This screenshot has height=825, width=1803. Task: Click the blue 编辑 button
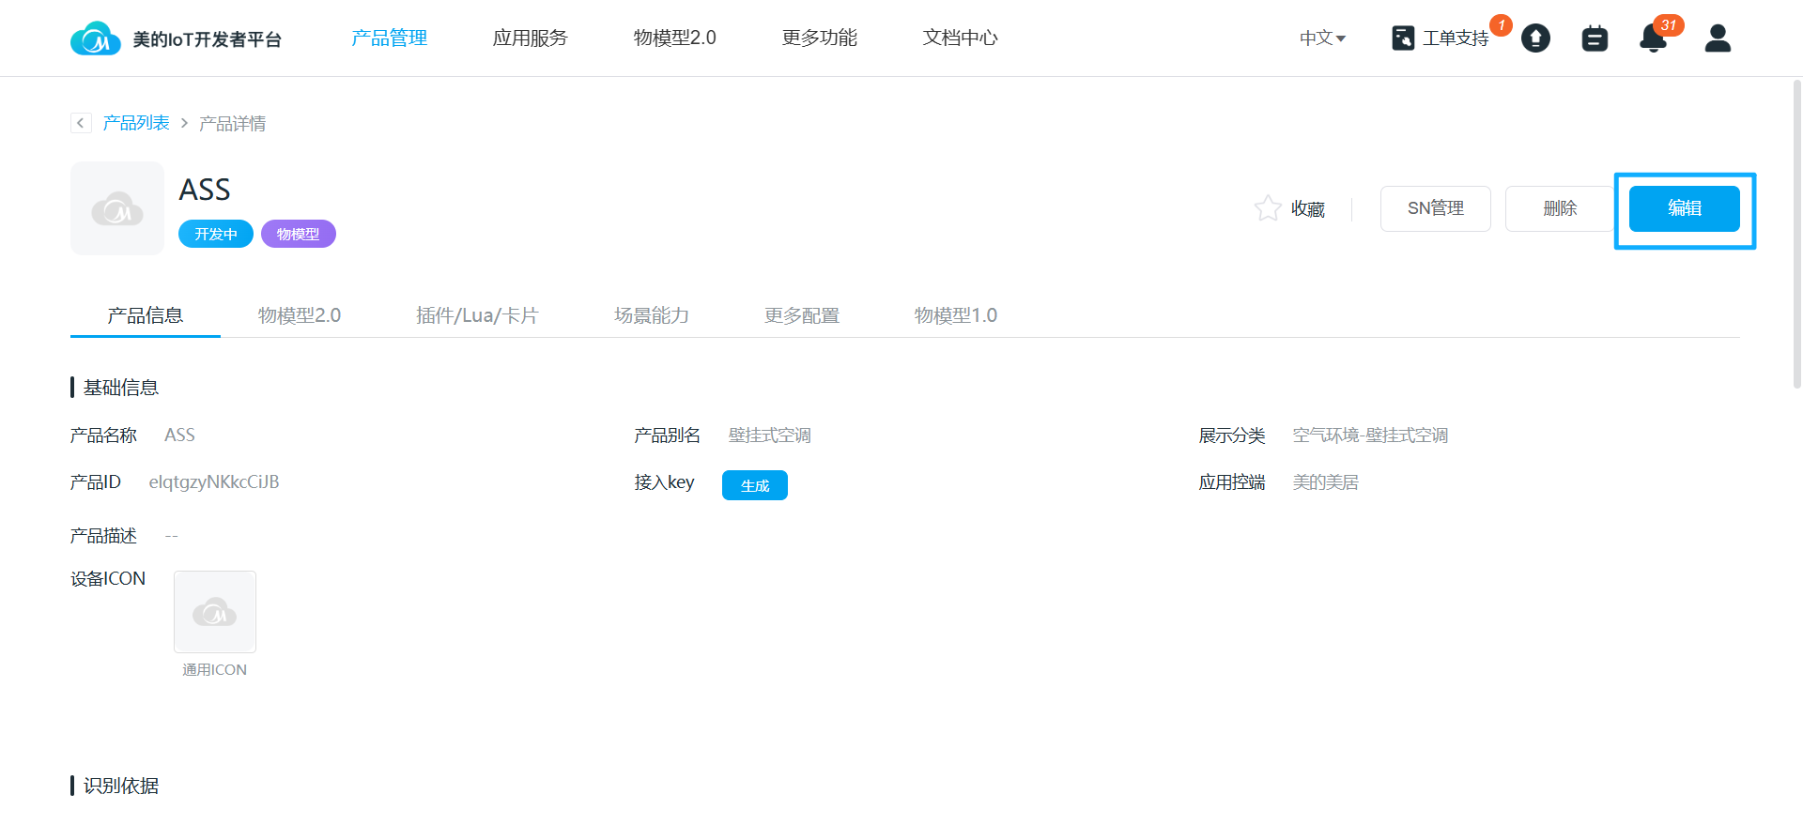(x=1684, y=208)
